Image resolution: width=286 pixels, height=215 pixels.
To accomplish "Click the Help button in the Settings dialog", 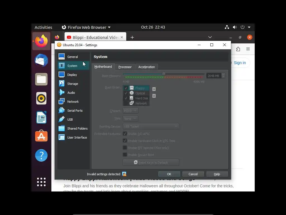I will tap(217, 174).
